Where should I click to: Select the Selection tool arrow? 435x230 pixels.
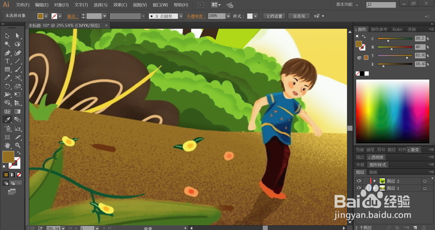pos(7,36)
